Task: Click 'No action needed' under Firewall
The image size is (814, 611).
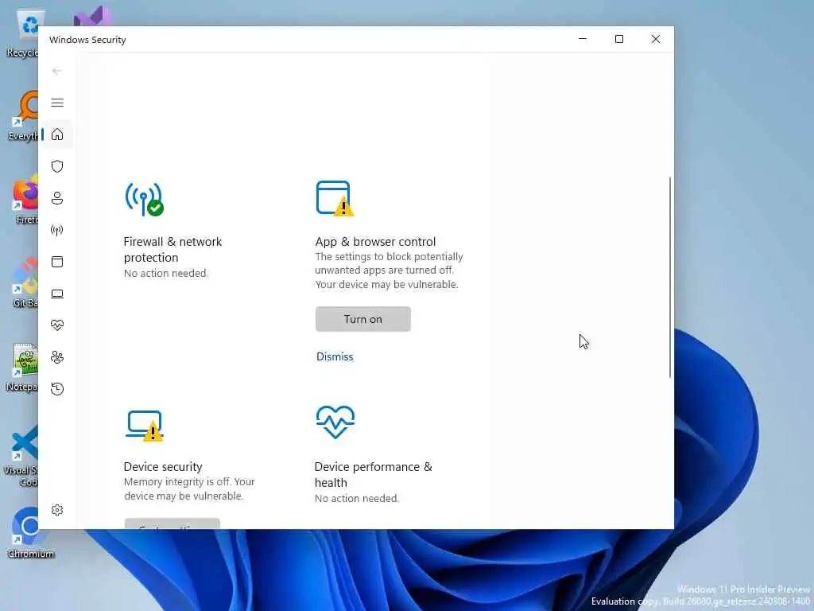Action: pos(166,274)
